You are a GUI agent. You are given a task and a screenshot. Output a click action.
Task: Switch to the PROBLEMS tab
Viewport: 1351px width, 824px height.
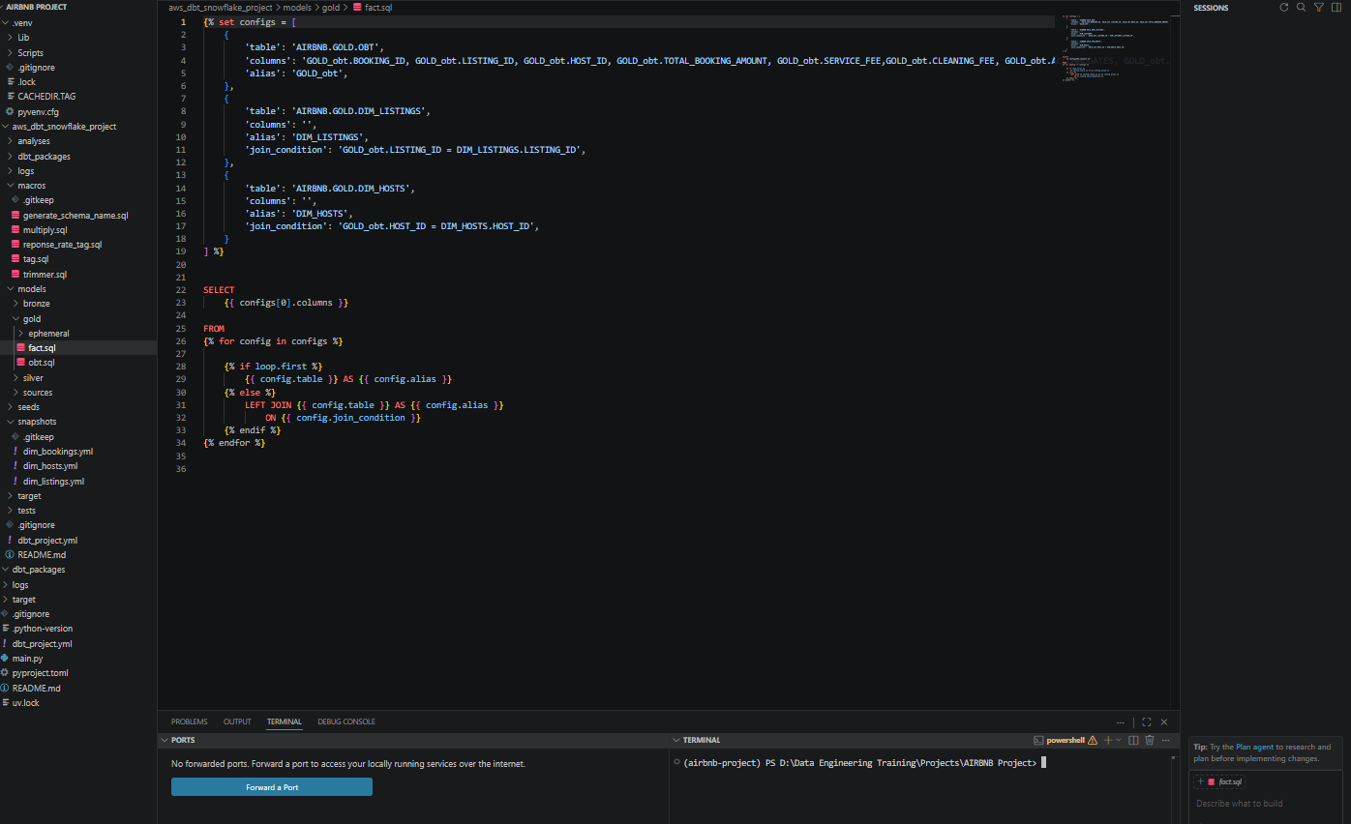pyautogui.click(x=190, y=721)
